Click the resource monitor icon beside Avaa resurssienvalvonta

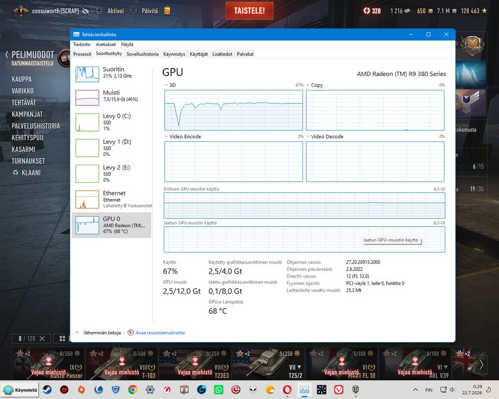[130, 332]
